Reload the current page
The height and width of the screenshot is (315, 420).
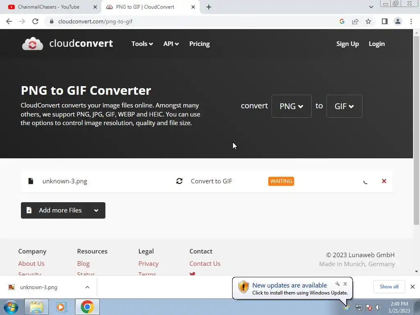tap(35, 21)
